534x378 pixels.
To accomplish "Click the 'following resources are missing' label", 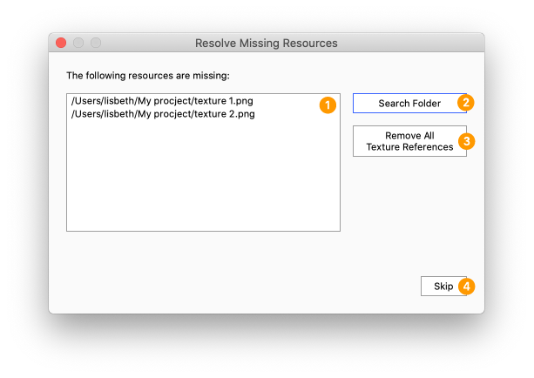I will click(x=148, y=75).
